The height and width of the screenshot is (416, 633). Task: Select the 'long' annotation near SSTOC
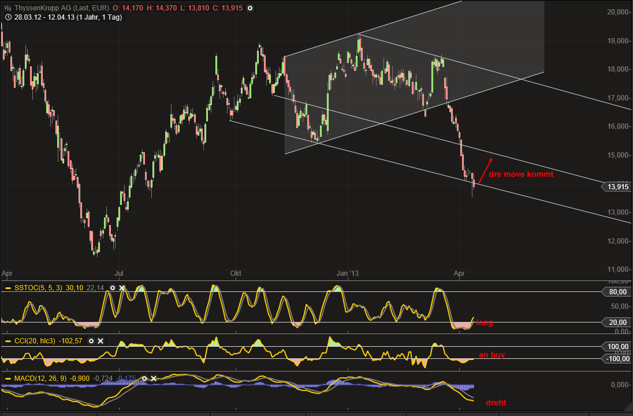(485, 323)
